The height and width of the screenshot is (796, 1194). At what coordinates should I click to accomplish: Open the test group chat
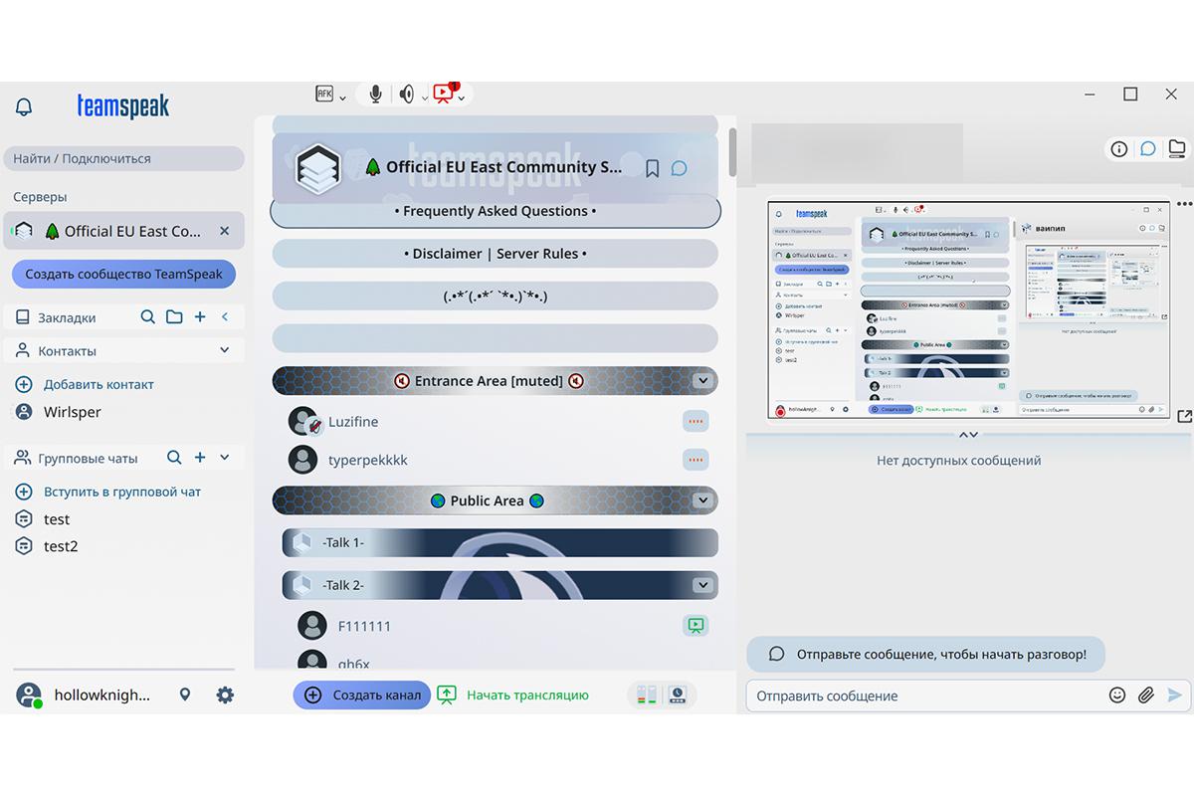pyautogui.click(x=57, y=518)
